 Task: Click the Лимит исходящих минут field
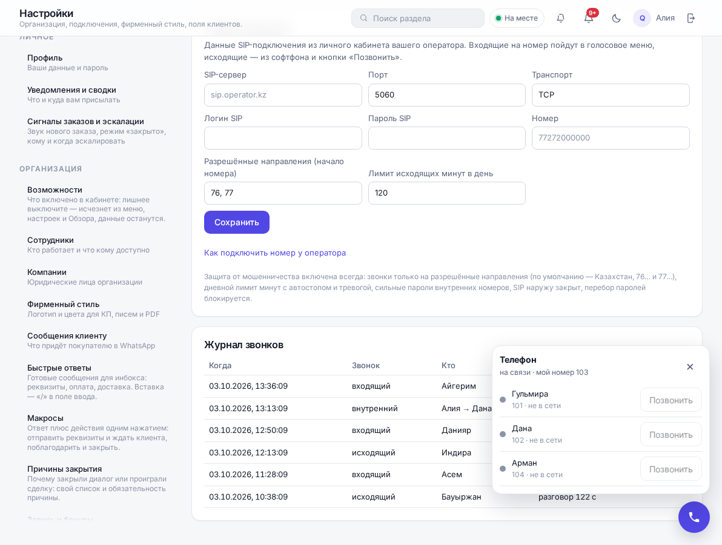[x=446, y=193]
